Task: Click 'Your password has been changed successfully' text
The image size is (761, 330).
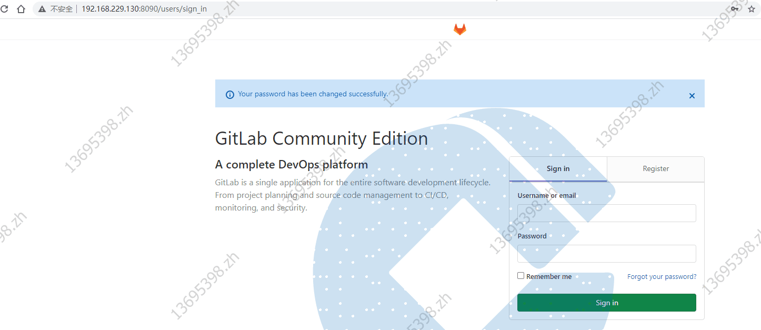Action: [313, 94]
